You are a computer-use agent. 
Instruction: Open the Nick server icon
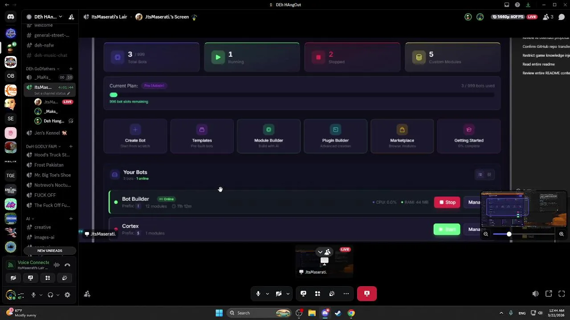point(11,90)
